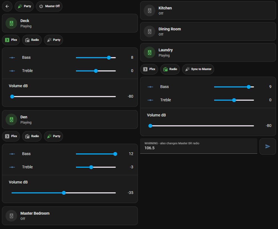Turn off master with Master Off button
The image size is (278, 229).
[49, 6]
